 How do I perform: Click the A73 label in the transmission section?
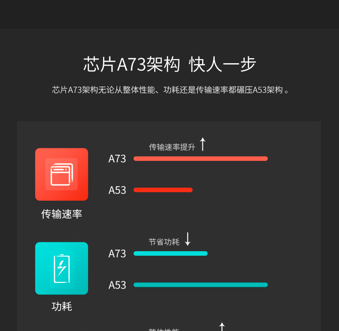[x=117, y=159]
